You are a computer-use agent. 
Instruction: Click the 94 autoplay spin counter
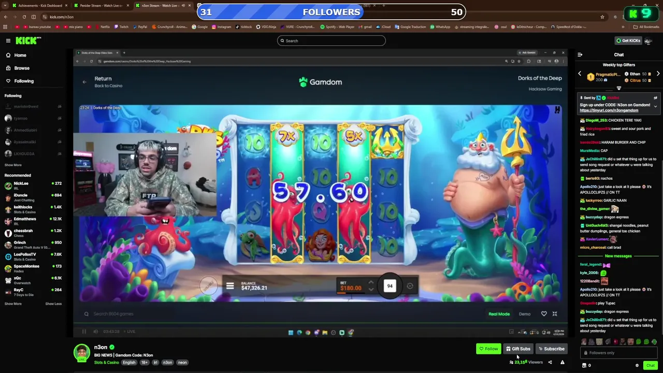(x=390, y=286)
